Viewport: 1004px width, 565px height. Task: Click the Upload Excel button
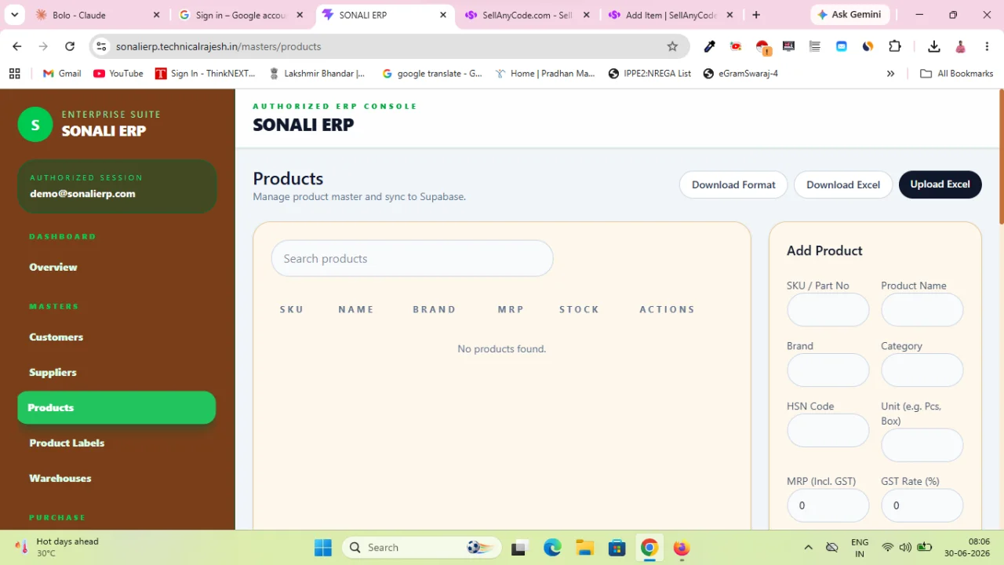tap(940, 184)
